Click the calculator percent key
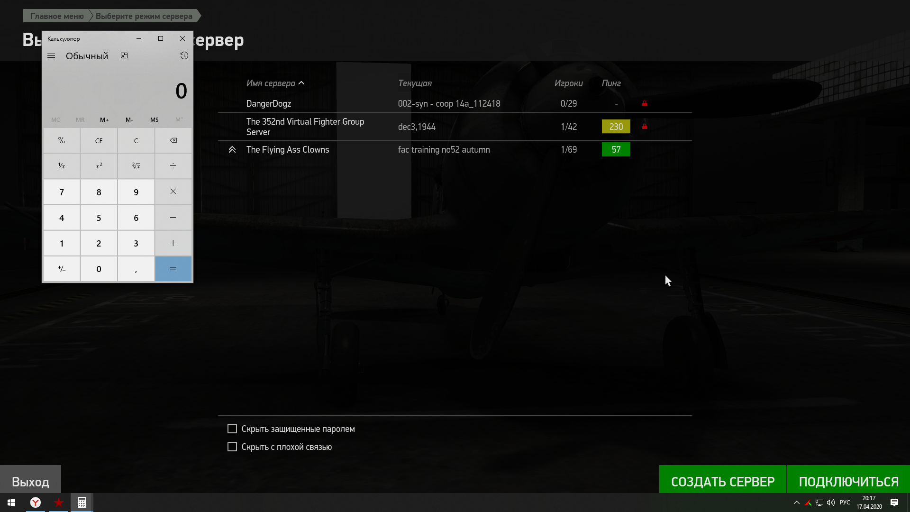 click(62, 140)
